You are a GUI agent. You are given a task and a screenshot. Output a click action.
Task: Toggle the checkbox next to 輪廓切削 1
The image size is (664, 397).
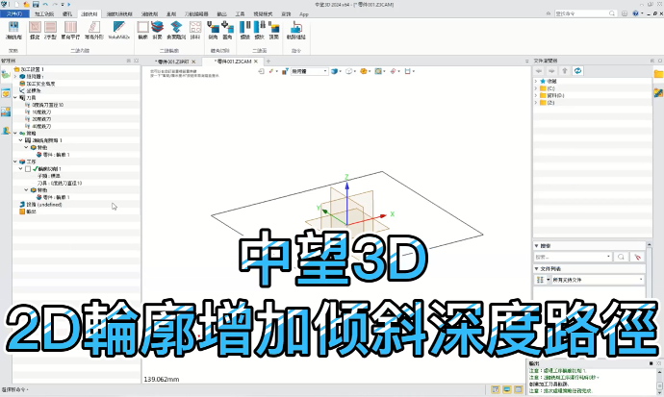(28, 169)
